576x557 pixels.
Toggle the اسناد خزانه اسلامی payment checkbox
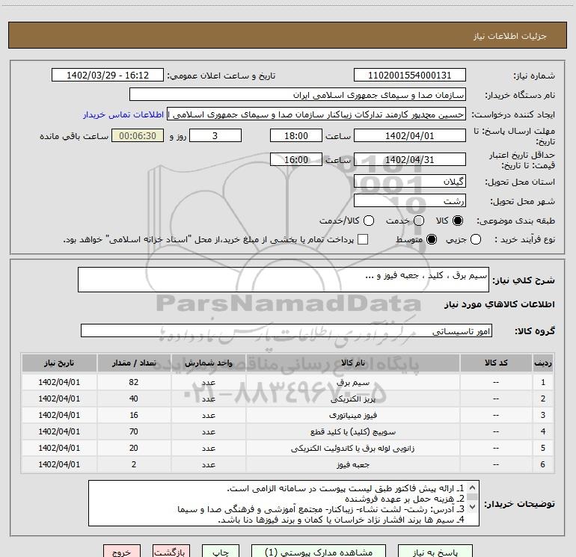coord(363,239)
